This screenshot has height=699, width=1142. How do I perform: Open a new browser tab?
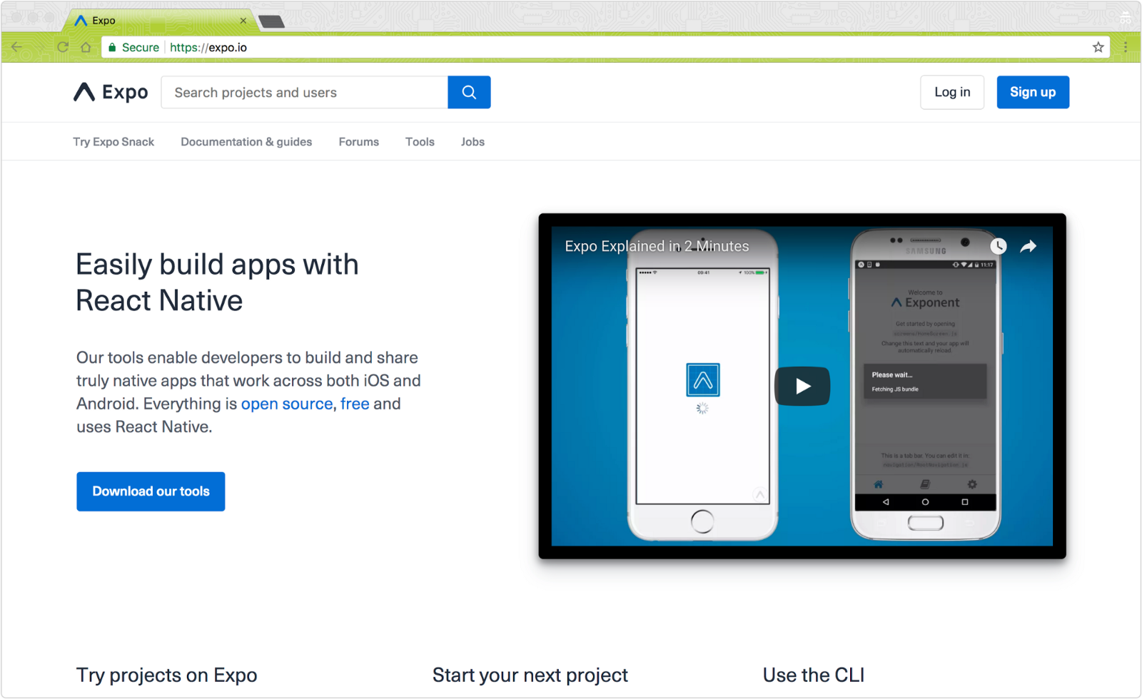point(271,21)
